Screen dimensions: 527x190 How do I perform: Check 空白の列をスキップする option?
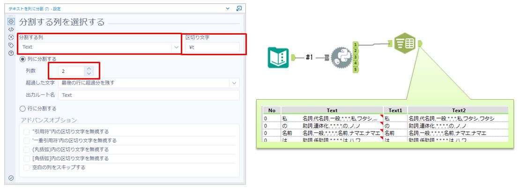pos(27,167)
